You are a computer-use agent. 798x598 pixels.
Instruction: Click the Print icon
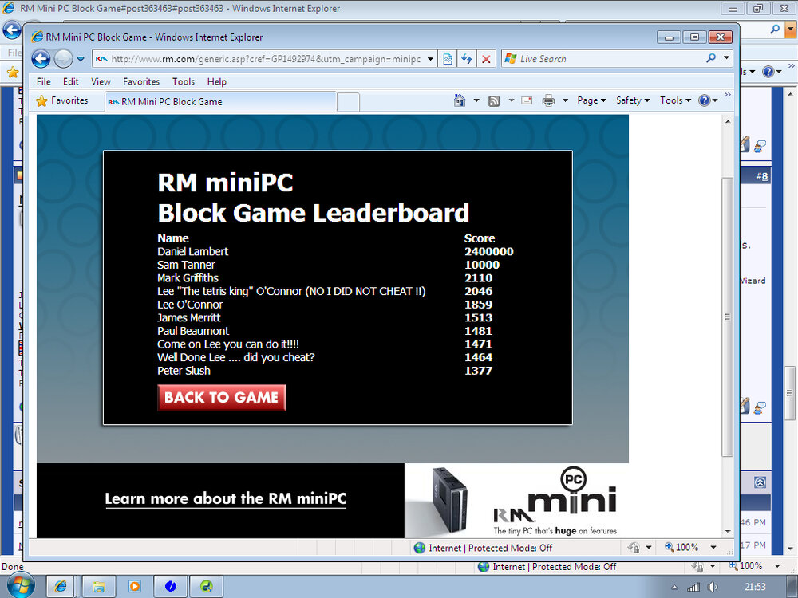coord(549,100)
